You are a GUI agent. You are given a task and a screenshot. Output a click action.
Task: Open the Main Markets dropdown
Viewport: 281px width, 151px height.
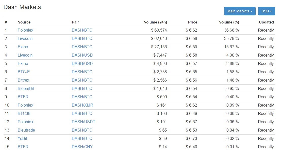[240, 11]
